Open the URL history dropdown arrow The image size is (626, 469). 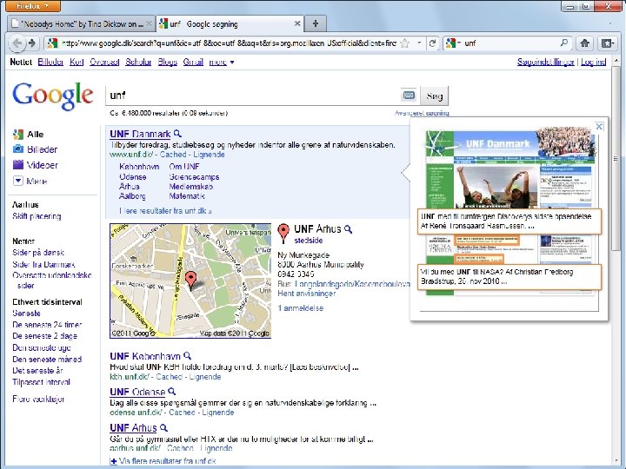(x=419, y=43)
